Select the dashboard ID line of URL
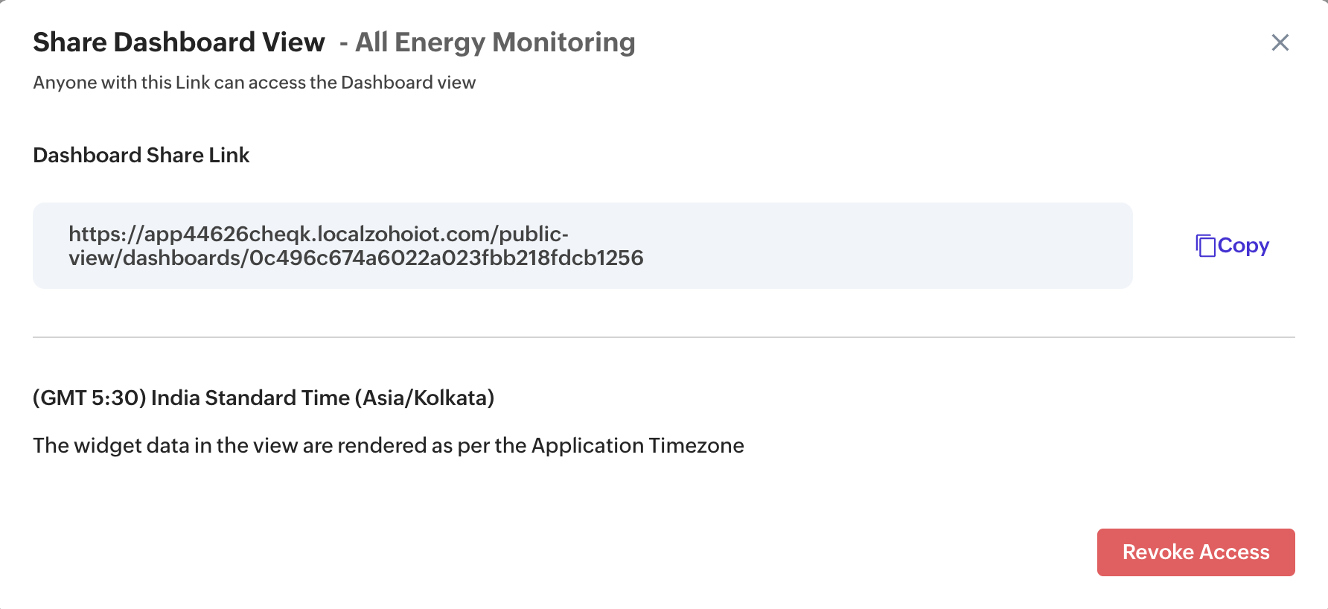 tap(356, 258)
